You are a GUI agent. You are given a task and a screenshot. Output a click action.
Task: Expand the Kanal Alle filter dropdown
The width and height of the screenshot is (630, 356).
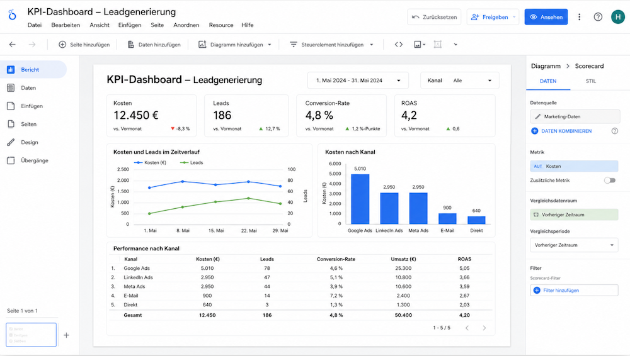460,81
